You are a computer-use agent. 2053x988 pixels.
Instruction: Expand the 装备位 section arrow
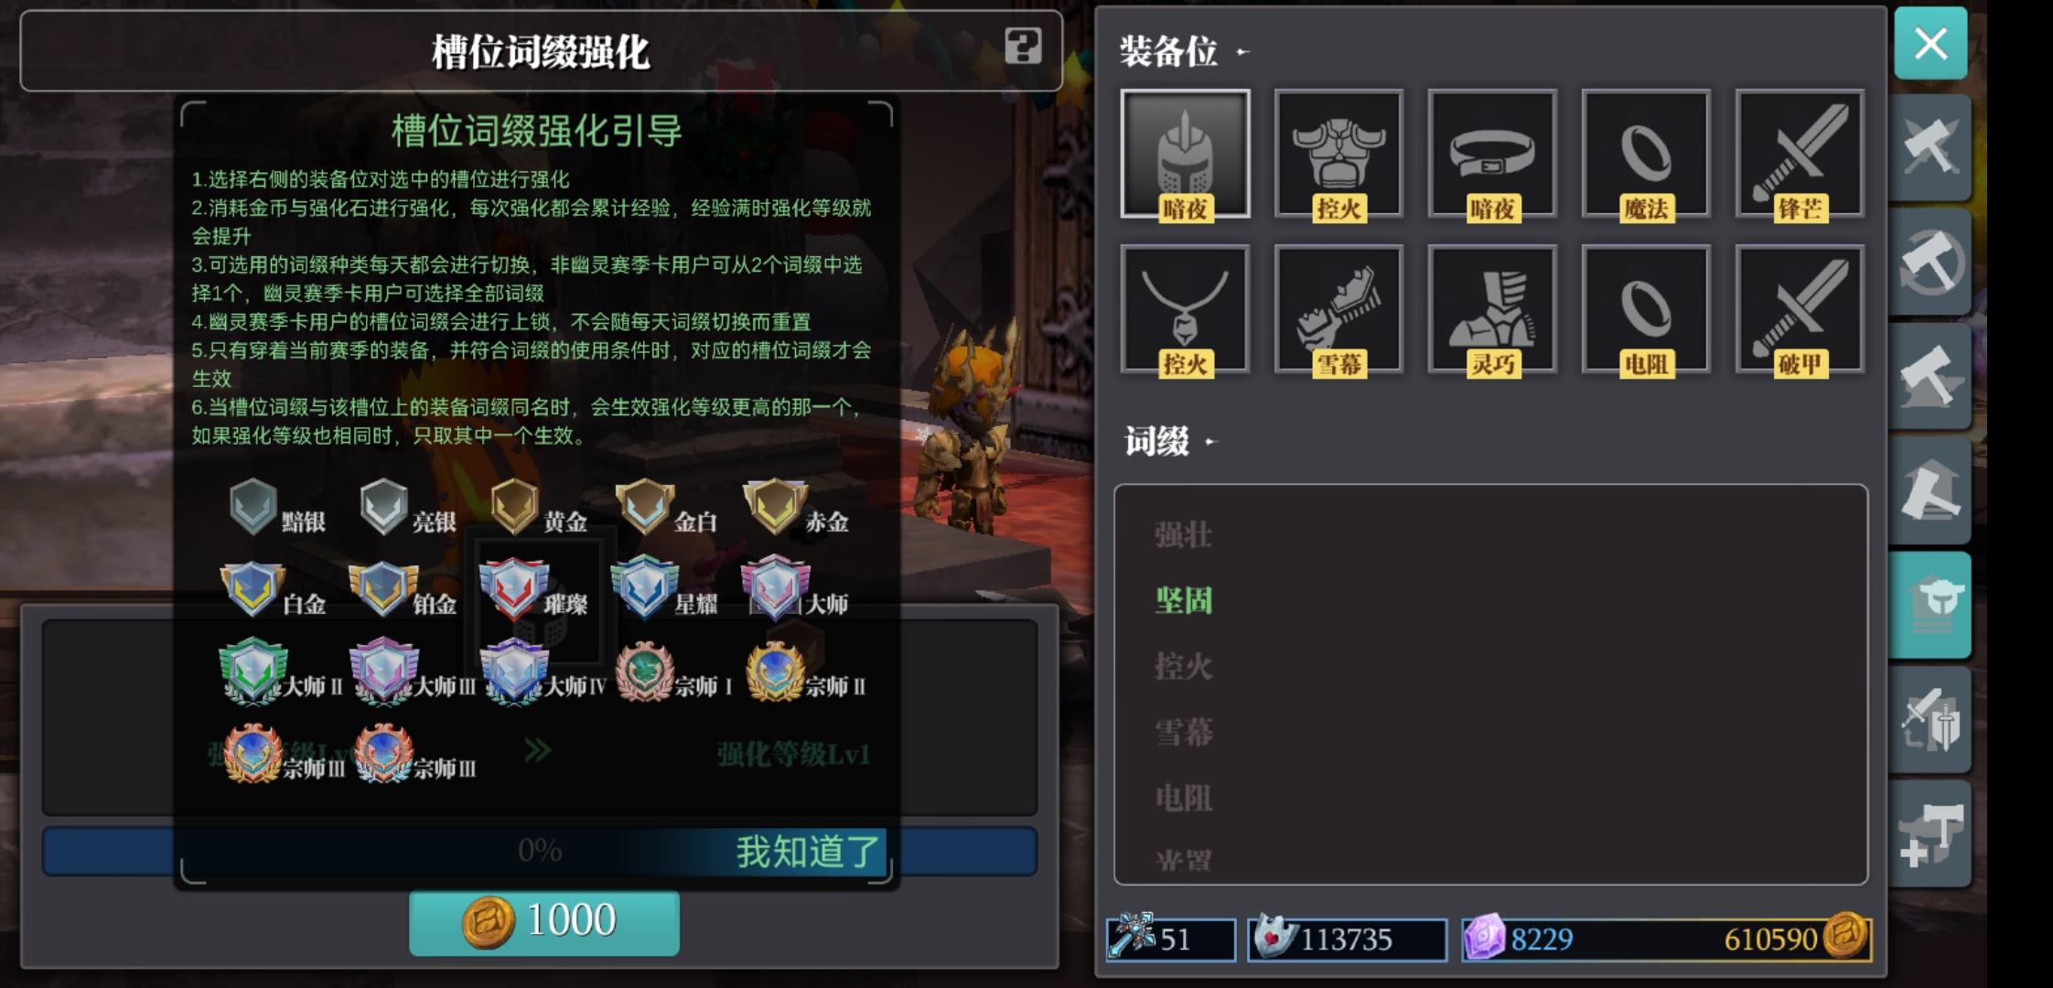[1241, 52]
